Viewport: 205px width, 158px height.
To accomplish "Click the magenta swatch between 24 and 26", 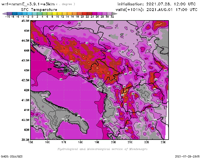I will point(94,14).
